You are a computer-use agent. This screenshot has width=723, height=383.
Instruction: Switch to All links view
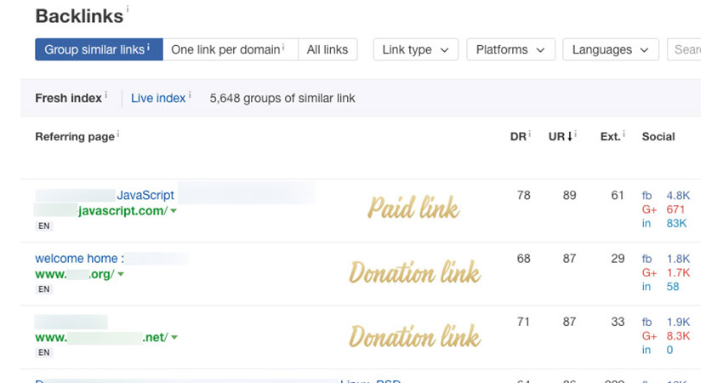pos(327,49)
